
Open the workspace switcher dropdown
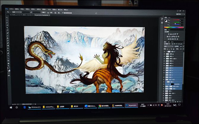click(180, 14)
